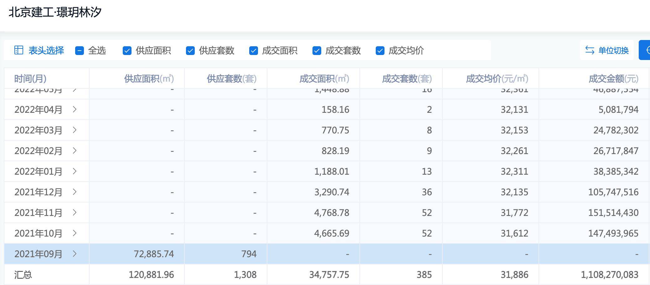650x285 pixels.
Task: Expand the 2022年03月 row chevron
Action: pyautogui.click(x=75, y=130)
